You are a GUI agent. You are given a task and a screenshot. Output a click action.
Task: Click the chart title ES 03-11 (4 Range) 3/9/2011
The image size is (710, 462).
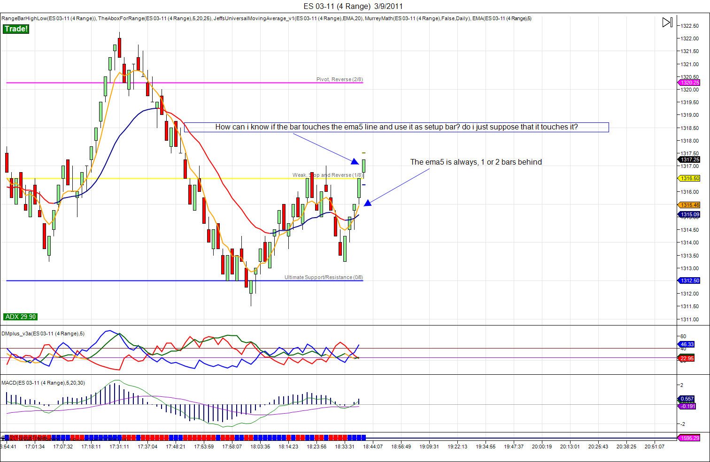click(x=353, y=6)
